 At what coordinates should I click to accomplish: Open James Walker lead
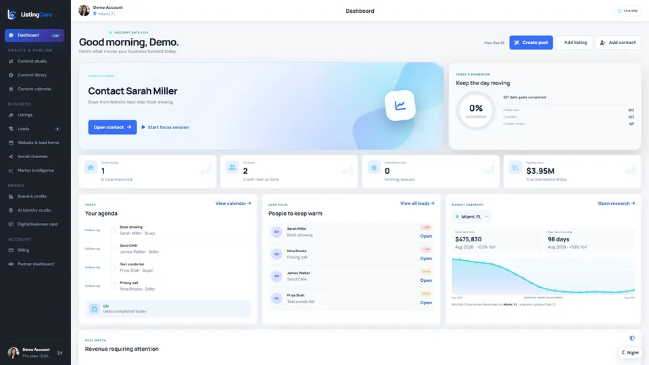pos(426,281)
